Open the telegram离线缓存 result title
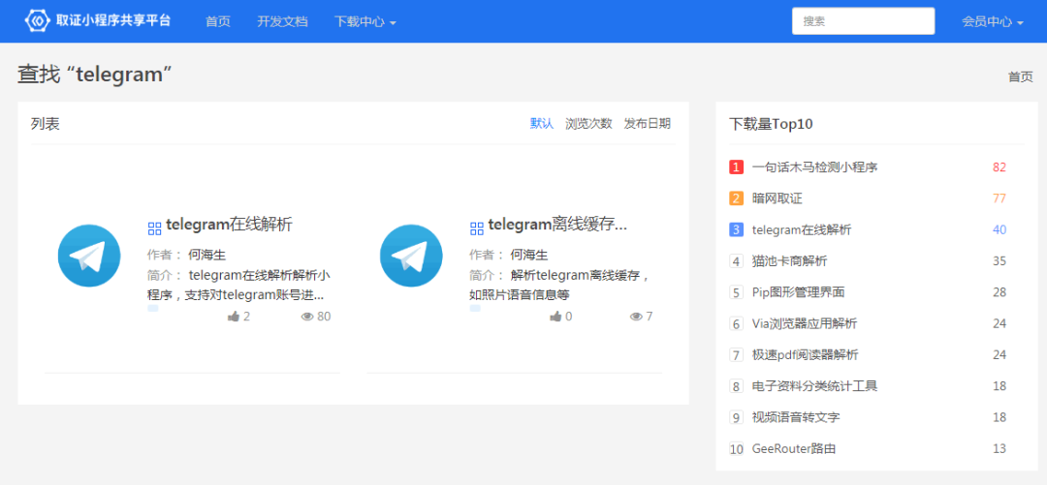 pos(557,225)
